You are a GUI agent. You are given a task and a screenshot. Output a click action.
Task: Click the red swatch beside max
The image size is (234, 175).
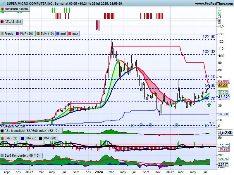(70, 34)
